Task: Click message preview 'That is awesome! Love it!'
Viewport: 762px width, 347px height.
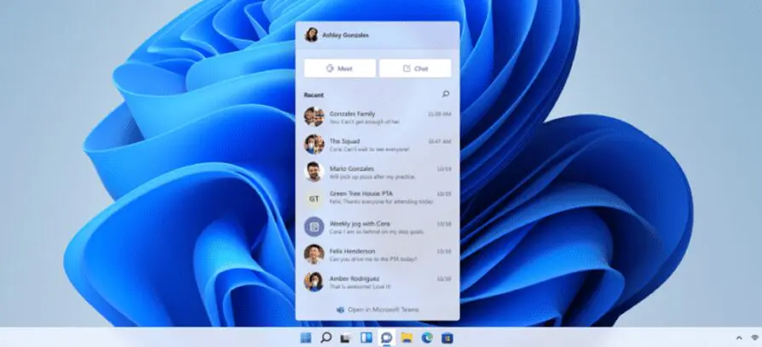Action: [x=360, y=287]
